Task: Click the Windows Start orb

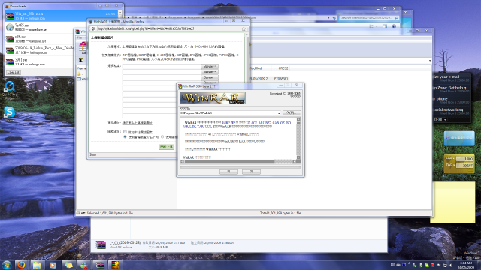Action: (7, 265)
